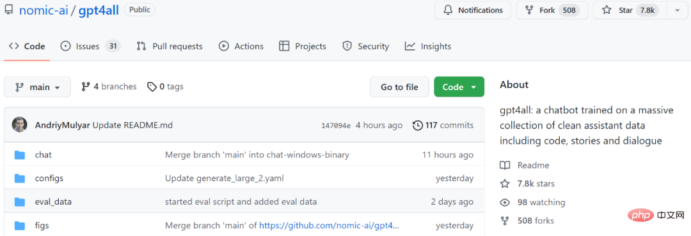View the 4 branches link

(109, 87)
